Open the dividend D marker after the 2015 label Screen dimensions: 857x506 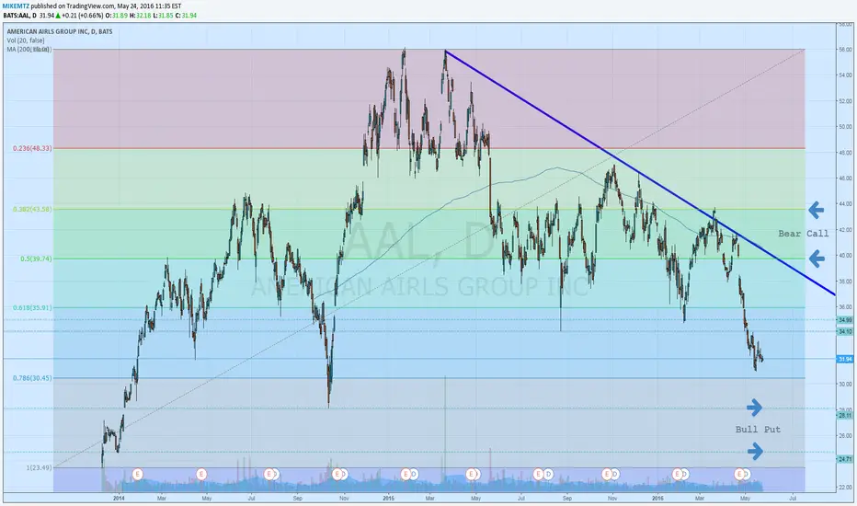[414, 475]
